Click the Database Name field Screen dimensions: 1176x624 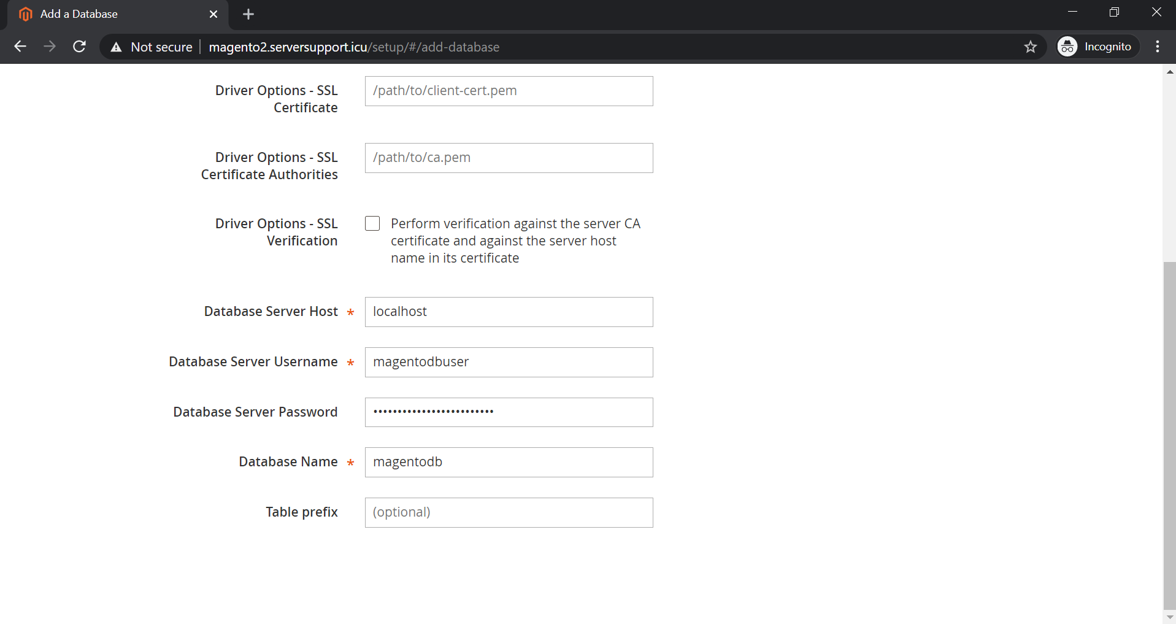click(509, 462)
